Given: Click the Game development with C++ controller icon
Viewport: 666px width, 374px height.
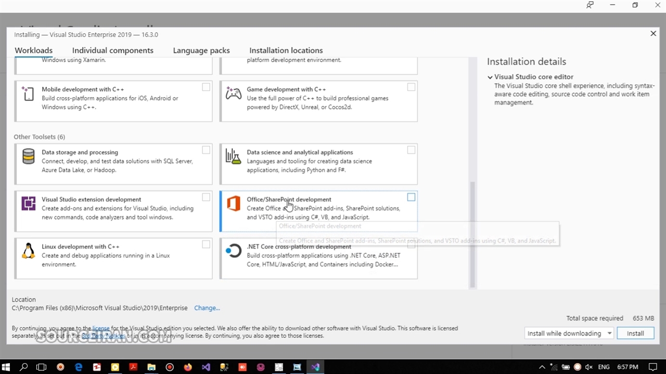Looking at the screenshot, I should point(234,93).
